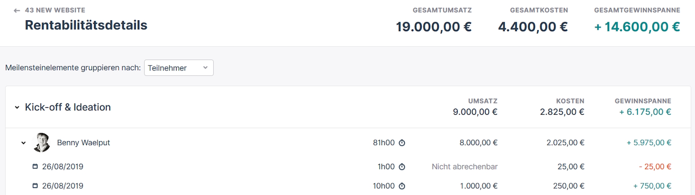The image size is (695, 195).
Task: Open the Teilnehmer grouping dropdown
Action: [x=178, y=68]
